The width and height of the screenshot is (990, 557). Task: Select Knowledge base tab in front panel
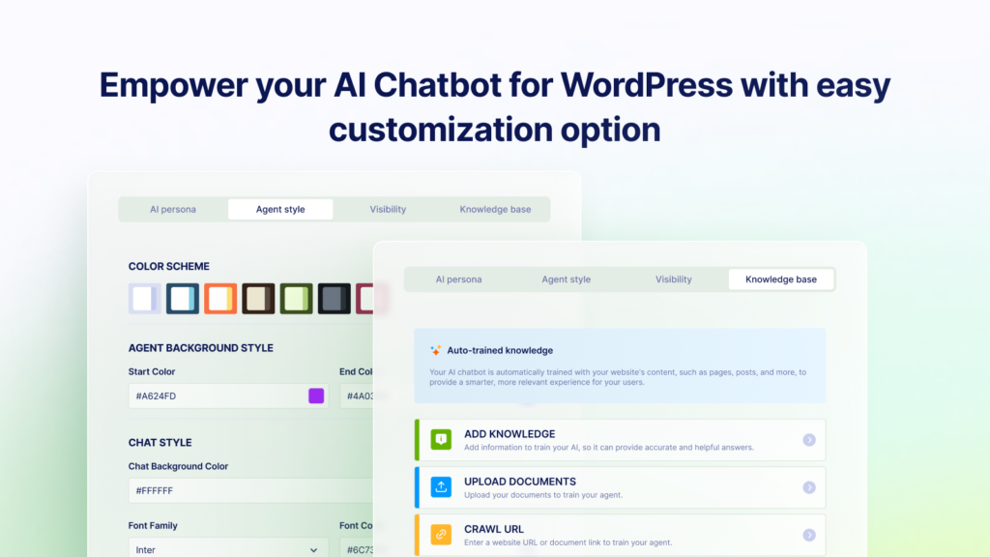781,279
